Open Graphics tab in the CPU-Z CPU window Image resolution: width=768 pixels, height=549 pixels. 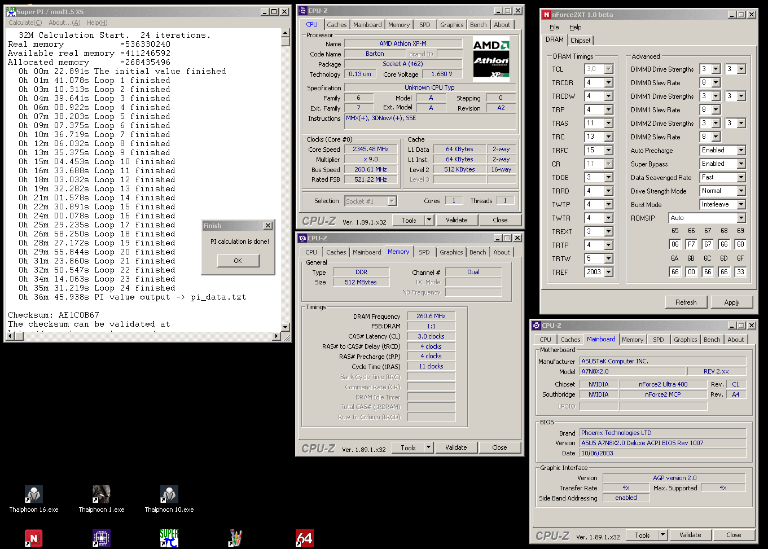[x=452, y=25]
